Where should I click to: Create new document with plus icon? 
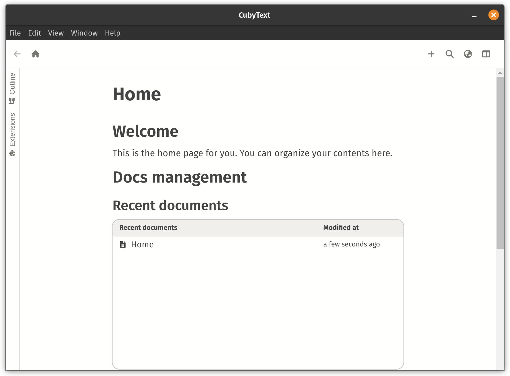(x=431, y=54)
